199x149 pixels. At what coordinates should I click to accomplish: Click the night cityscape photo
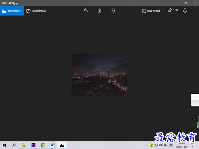99,75
